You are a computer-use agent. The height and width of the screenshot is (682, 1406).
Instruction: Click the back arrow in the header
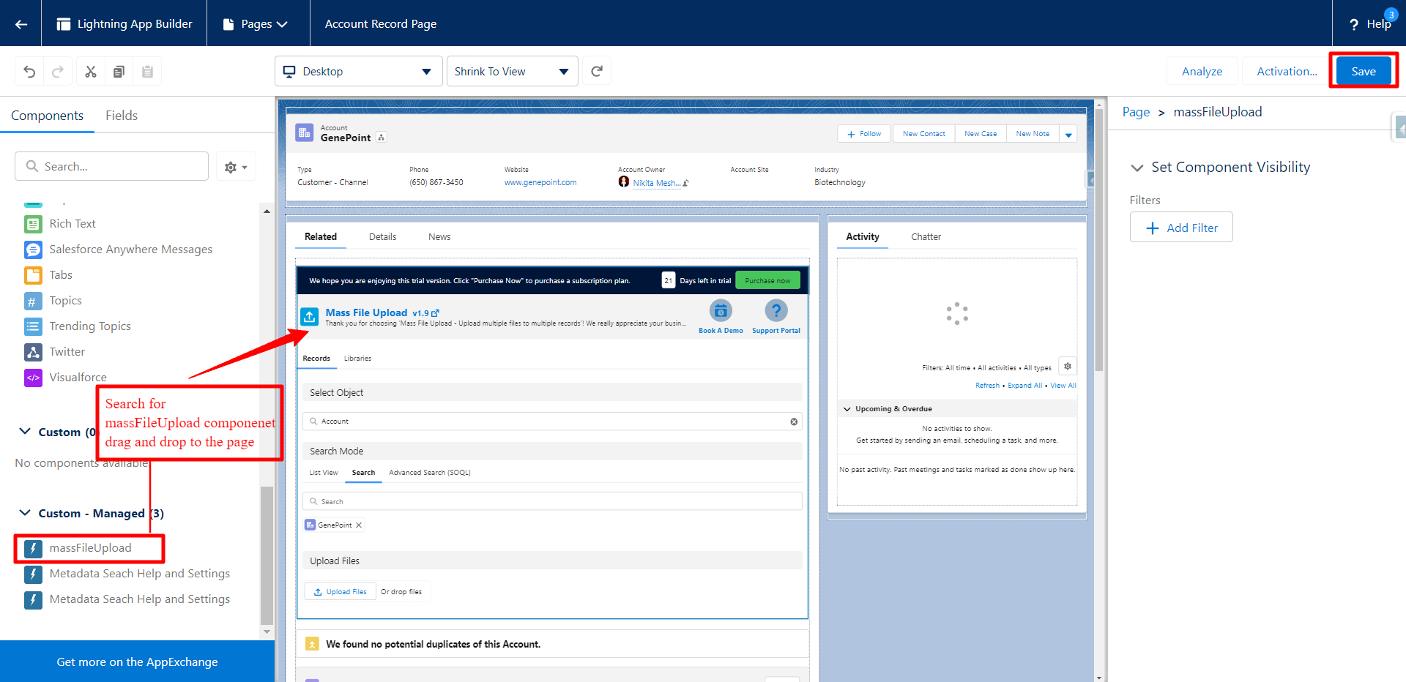[x=21, y=24]
